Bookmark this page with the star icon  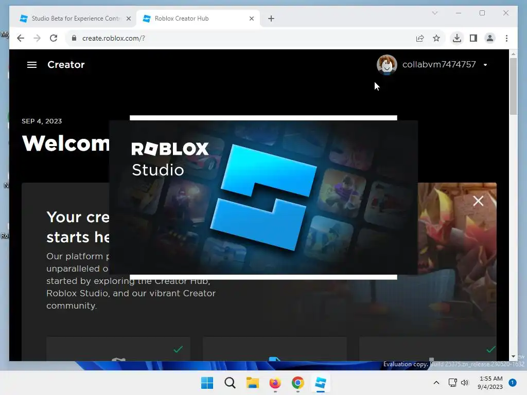[x=436, y=38]
